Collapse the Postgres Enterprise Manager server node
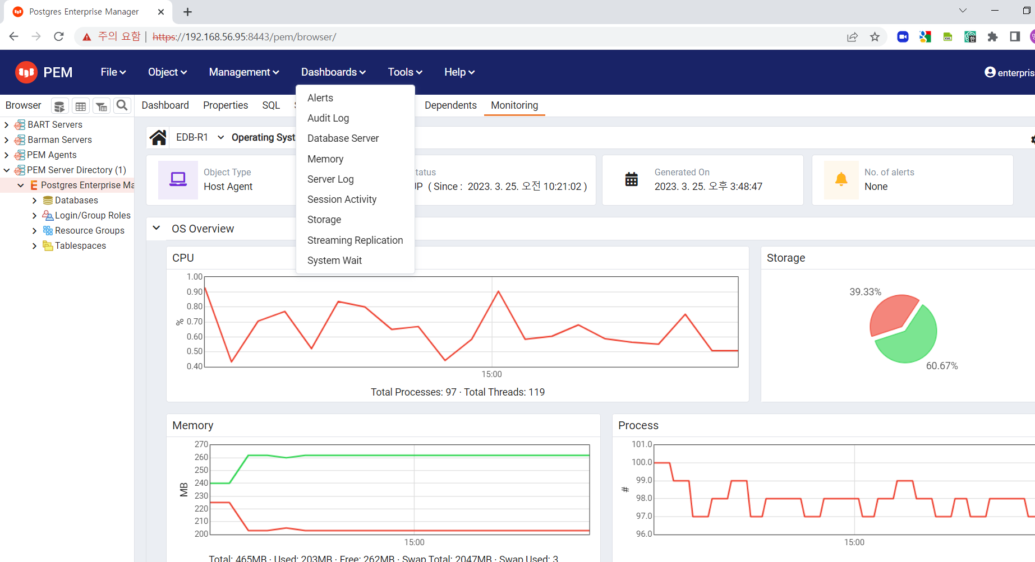Image resolution: width=1035 pixels, height=562 pixels. (21, 185)
